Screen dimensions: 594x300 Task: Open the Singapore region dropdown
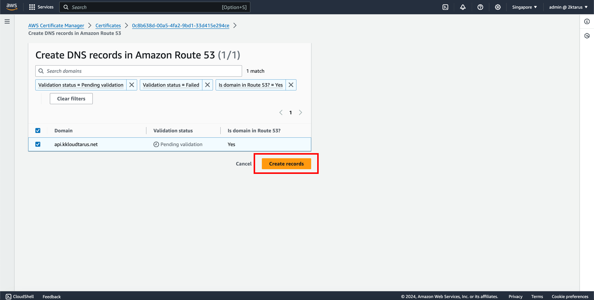click(x=525, y=7)
